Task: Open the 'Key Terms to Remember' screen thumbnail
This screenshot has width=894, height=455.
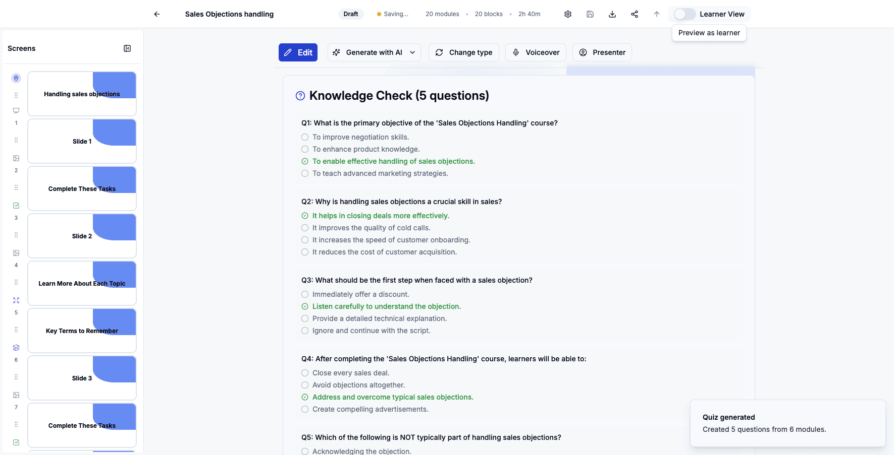Action: (82, 331)
